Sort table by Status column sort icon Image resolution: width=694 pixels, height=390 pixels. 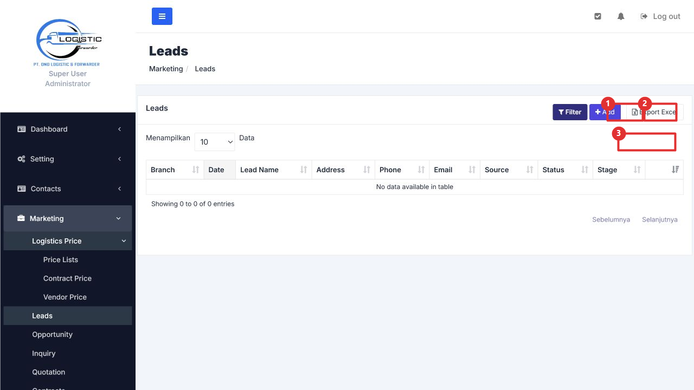584,170
